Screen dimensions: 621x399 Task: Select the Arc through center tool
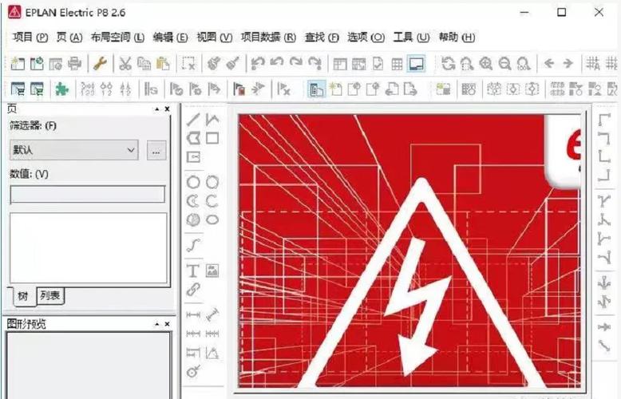193,201
